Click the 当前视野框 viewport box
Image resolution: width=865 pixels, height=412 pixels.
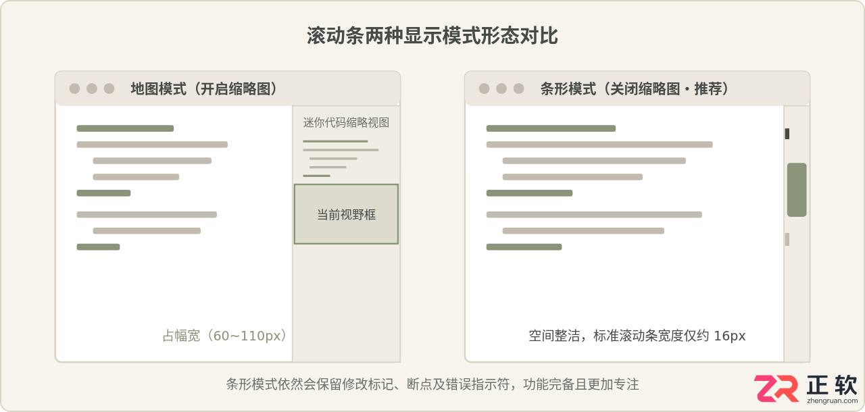click(346, 214)
